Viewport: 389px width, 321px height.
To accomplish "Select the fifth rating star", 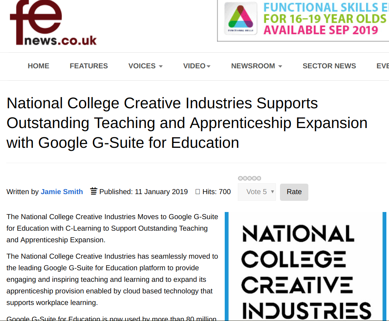I will point(259,178).
